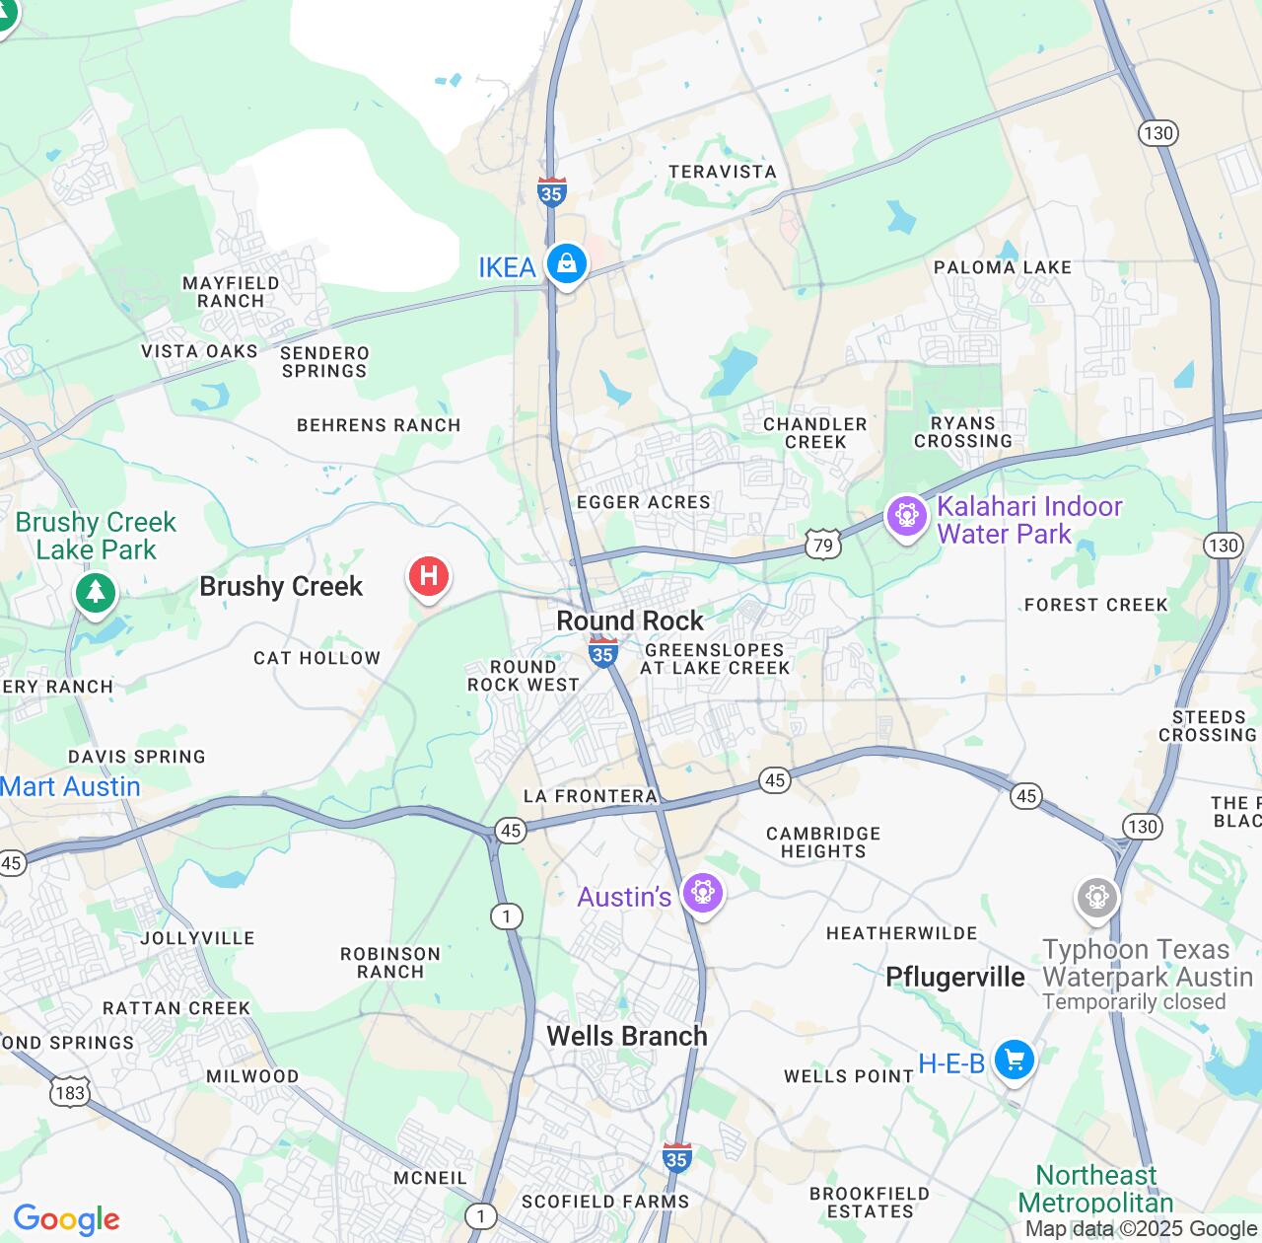This screenshot has height=1243, width=1262.
Task: Select the US 79 highway shield
Action: [x=823, y=546]
